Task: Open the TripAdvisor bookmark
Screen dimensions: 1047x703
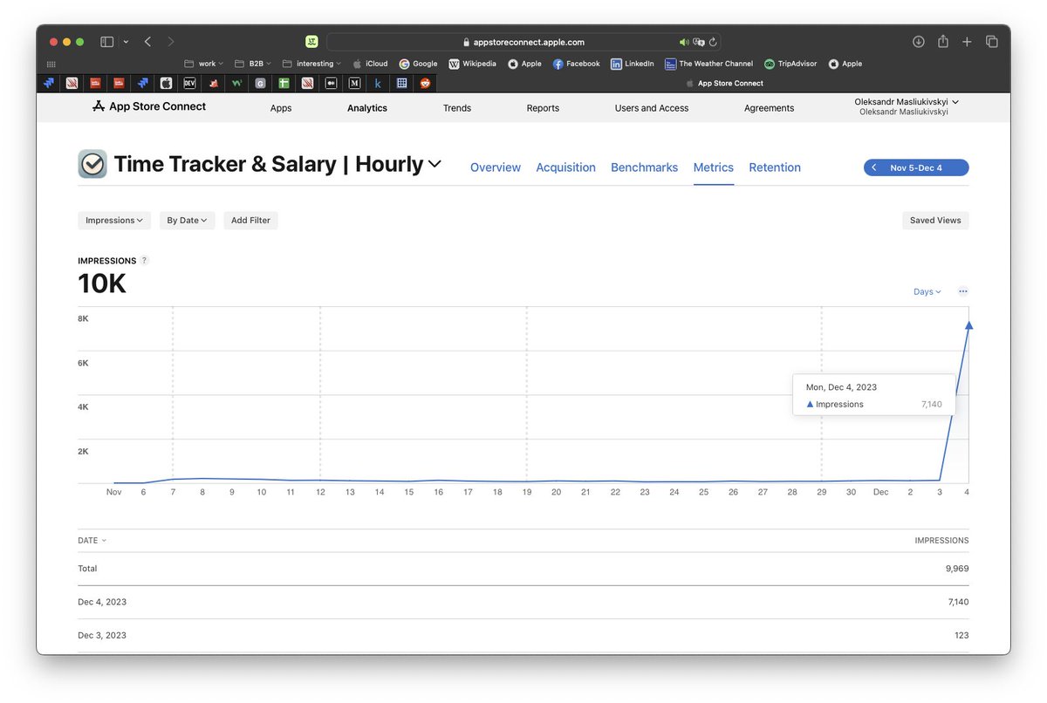Action: (x=791, y=64)
